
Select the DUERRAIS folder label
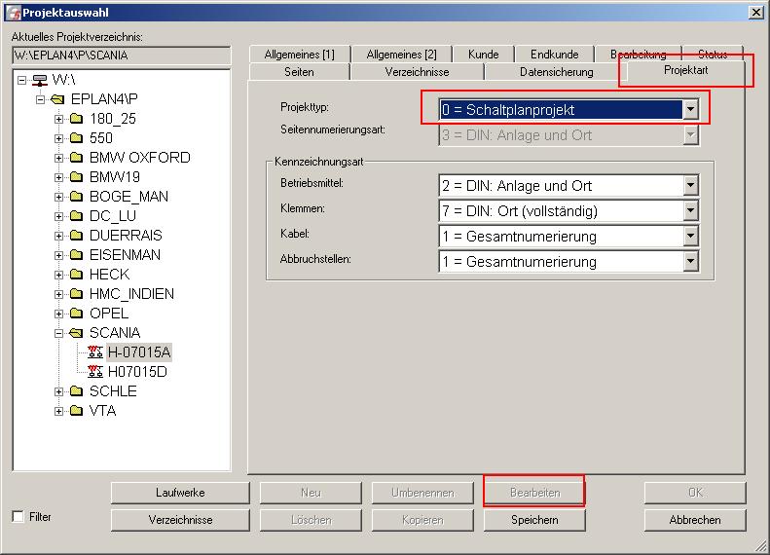pos(126,236)
